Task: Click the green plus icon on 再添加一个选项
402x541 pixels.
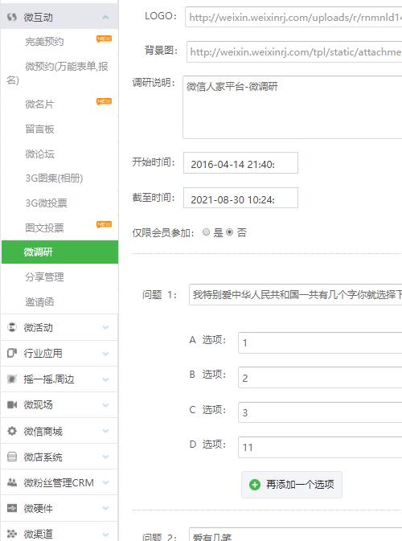Action: 255,485
